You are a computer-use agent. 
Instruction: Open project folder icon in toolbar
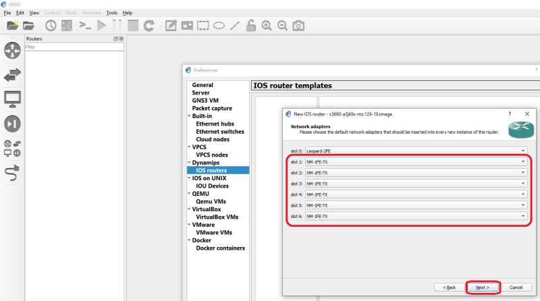[x=28, y=26]
